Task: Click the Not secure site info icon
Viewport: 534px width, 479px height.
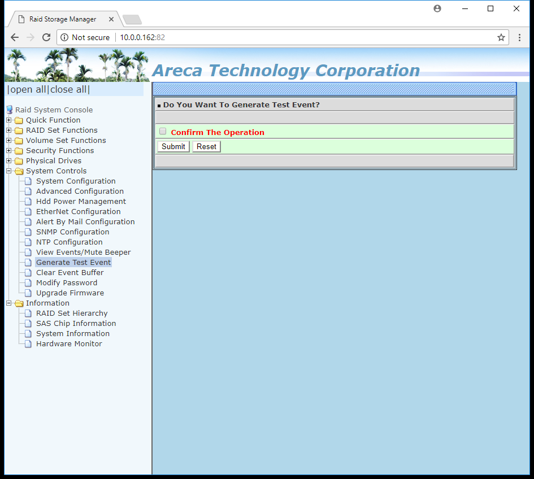Action: [x=64, y=37]
